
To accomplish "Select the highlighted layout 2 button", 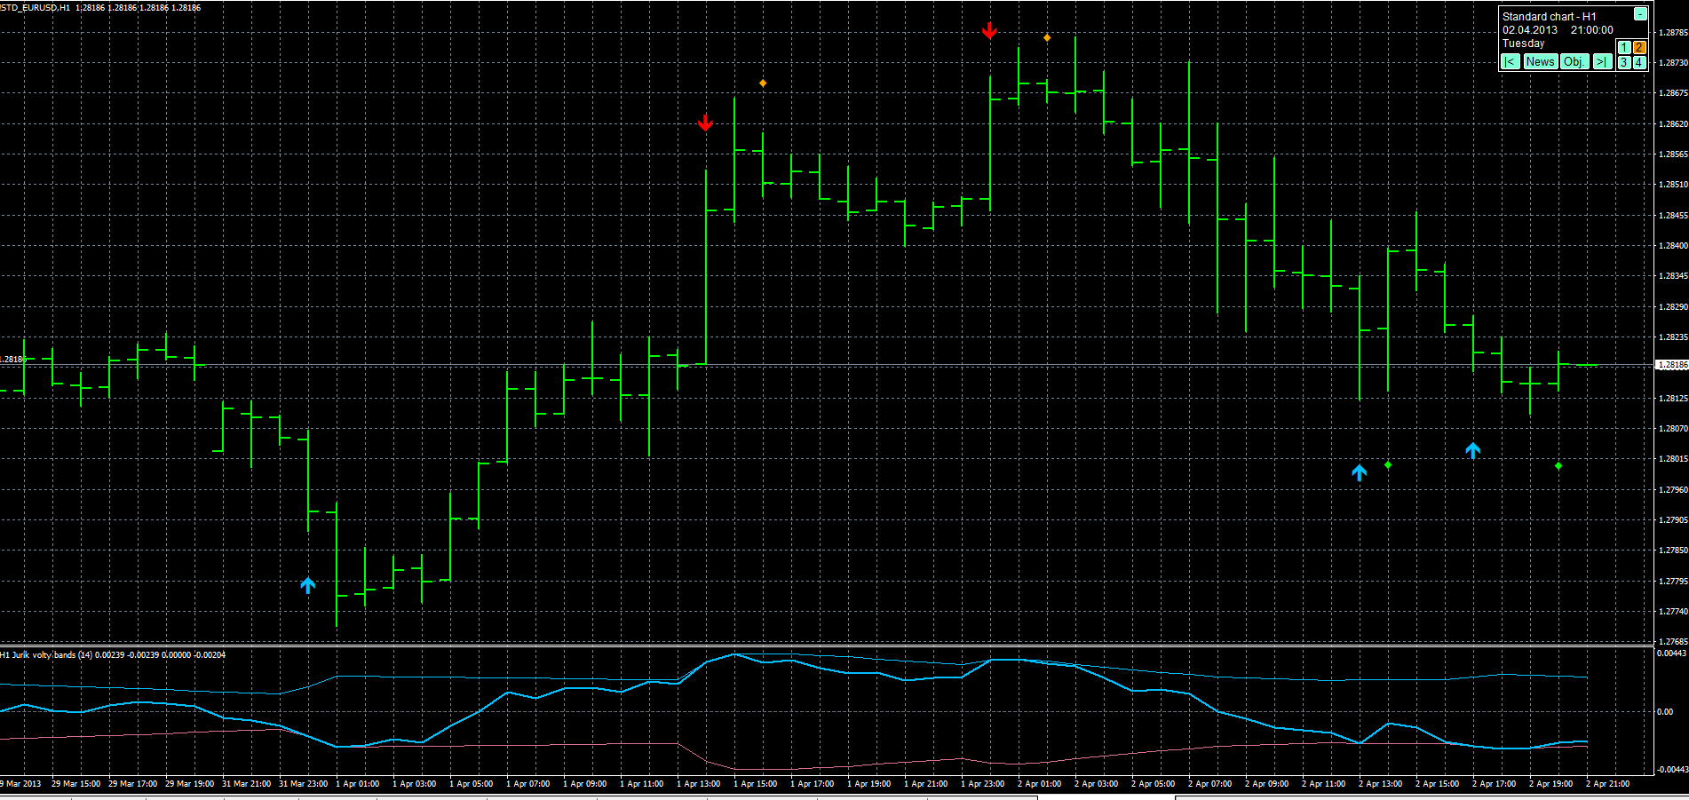I will [1639, 48].
